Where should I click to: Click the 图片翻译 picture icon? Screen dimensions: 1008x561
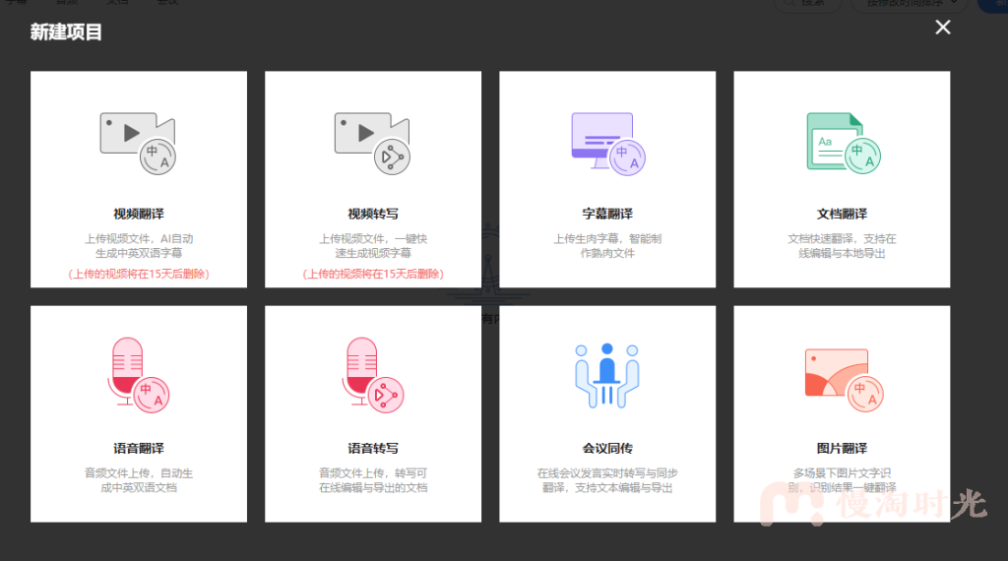844,381
